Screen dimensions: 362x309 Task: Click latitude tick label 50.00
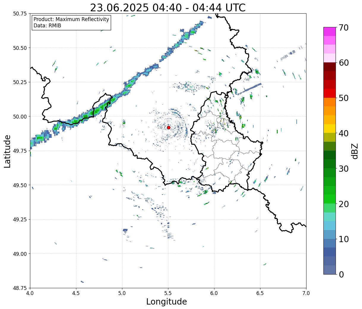click(20, 116)
